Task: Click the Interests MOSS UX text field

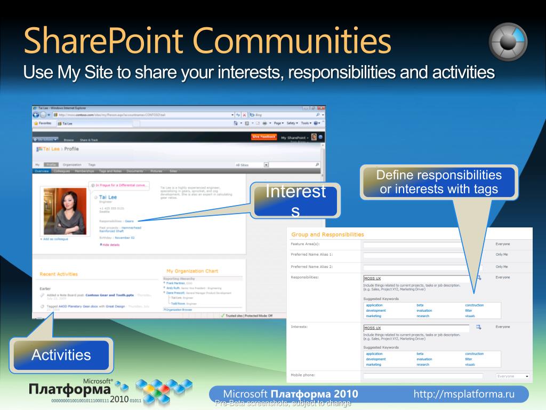Action: click(x=416, y=328)
